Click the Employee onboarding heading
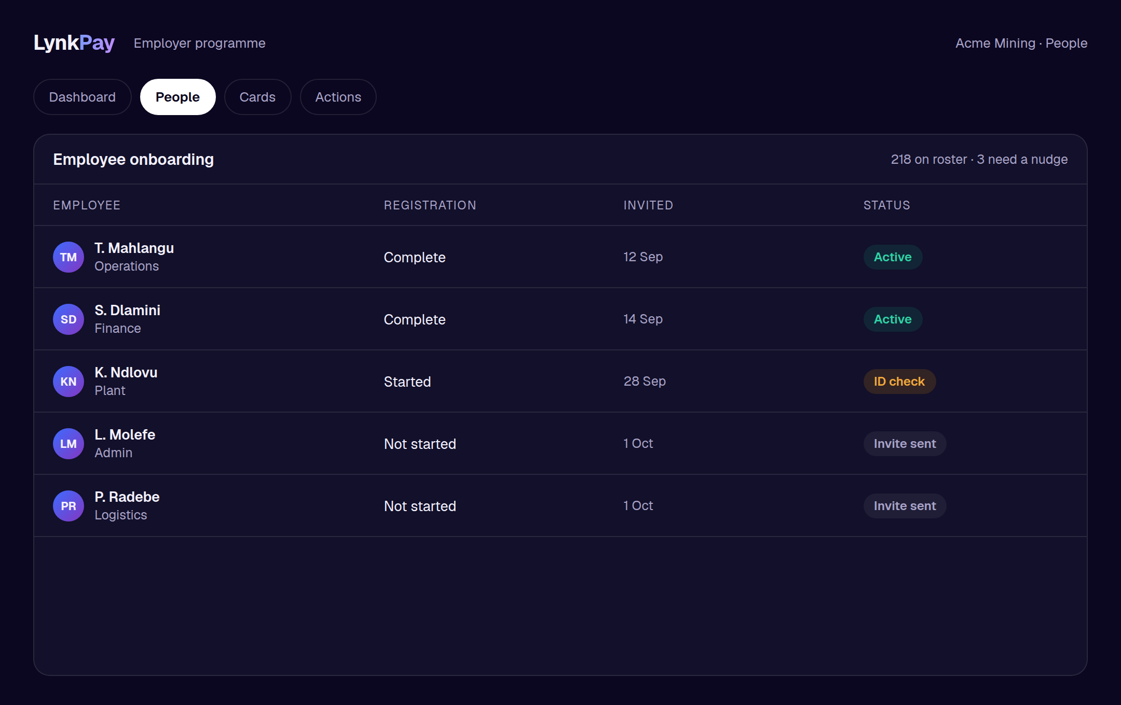 click(133, 160)
